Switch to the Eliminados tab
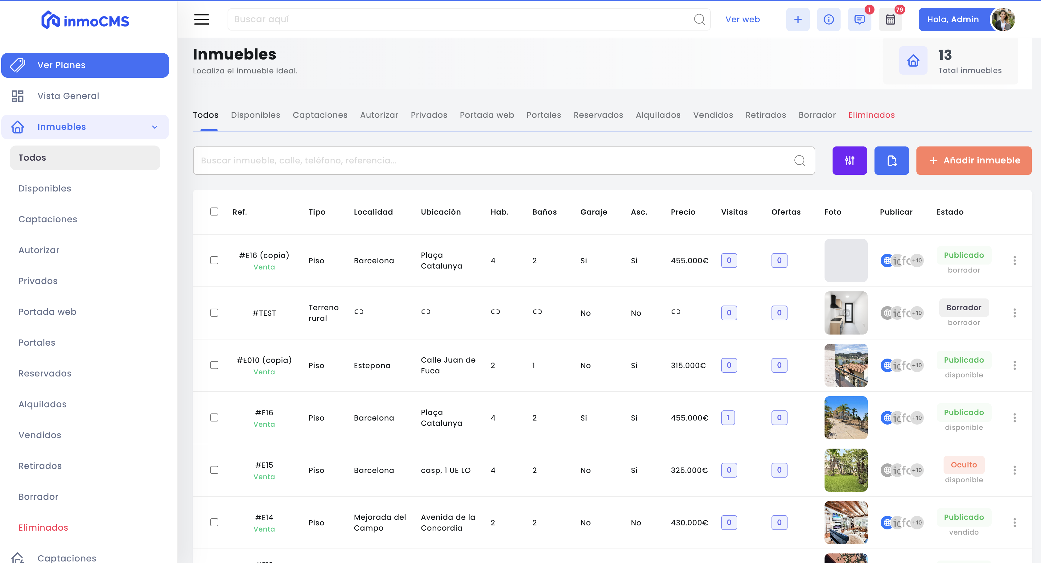This screenshot has height=563, width=1041. pyautogui.click(x=871, y=115)
